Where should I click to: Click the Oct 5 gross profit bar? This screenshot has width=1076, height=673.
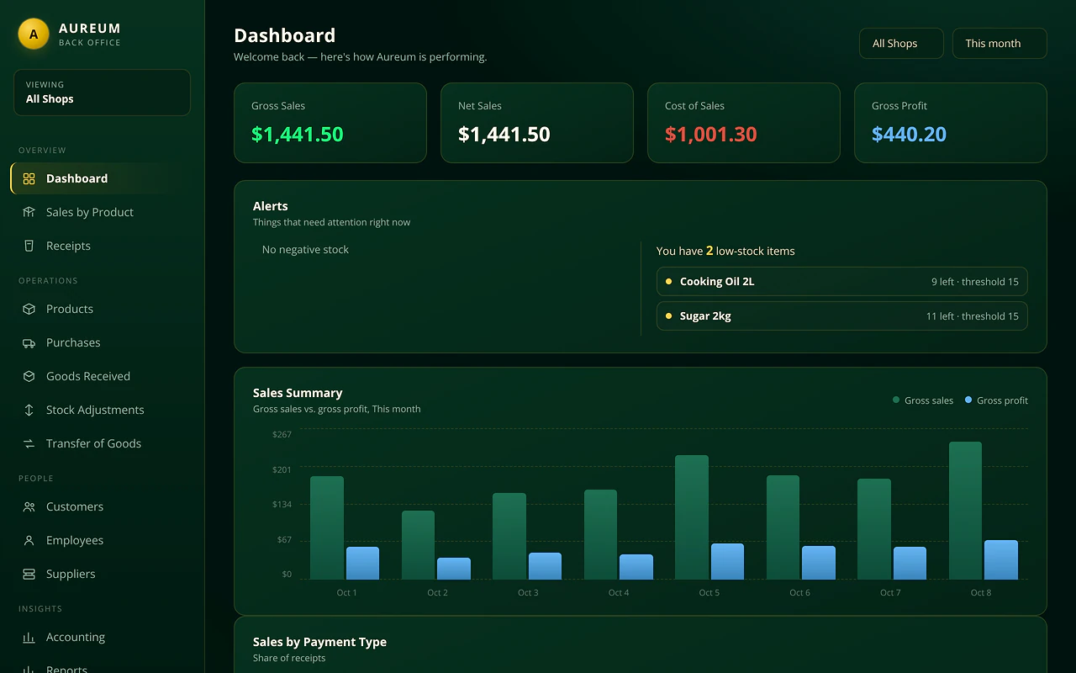coord(727,562)
